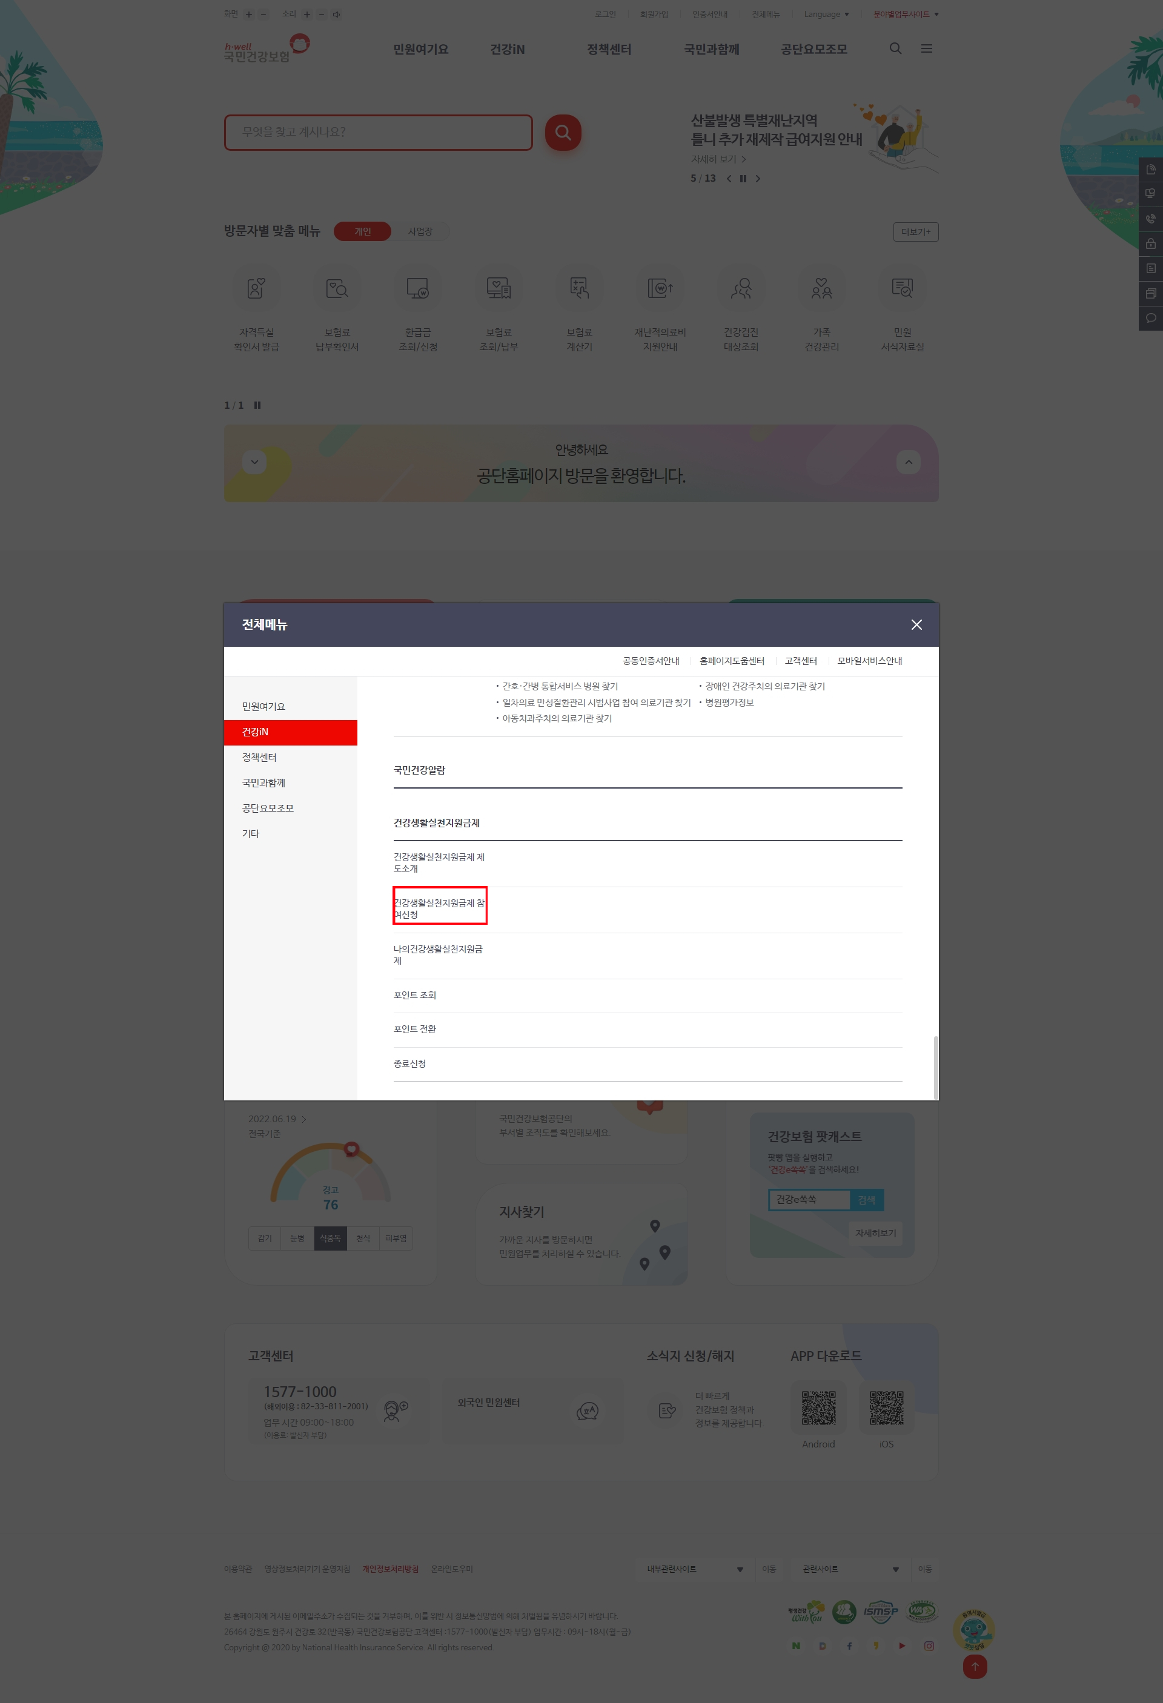Show the previous news banner slide
Screen dimensions: 1163x1703
coord(729,178)
